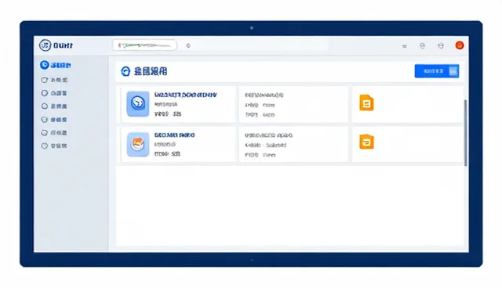Viewport: 502px width, 288px height.
Task: Open the second sidebar menu item
Action: pyautogui.click(x=54, y=80)
